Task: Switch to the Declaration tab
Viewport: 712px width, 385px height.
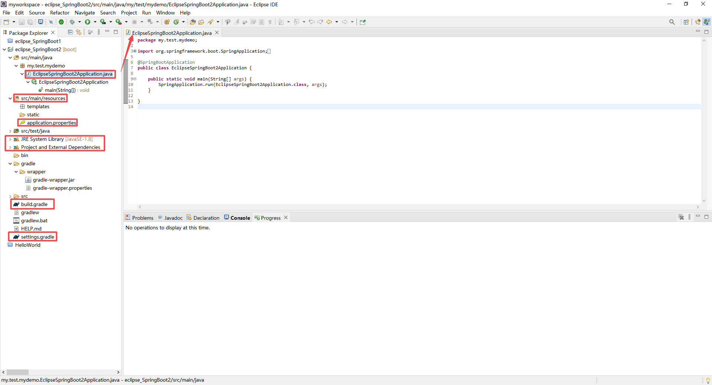Action: (203, 218)
